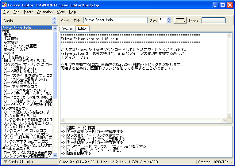235x166 pixels.
Task: Move card down with Cards down arrow
Action: (x=54, y=22)
